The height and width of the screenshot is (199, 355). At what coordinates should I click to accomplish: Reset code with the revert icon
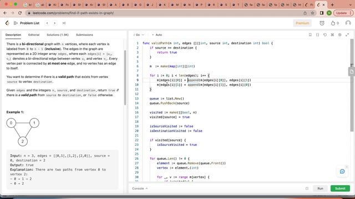pos(325,35)
